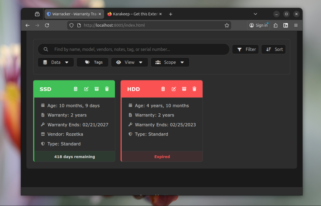Open the View dropdown menu
This screenshot has width=321, height=206.
pos(129,62)
